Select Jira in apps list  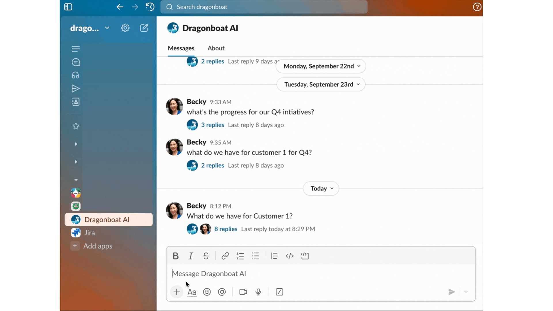[x=90, y=233]
